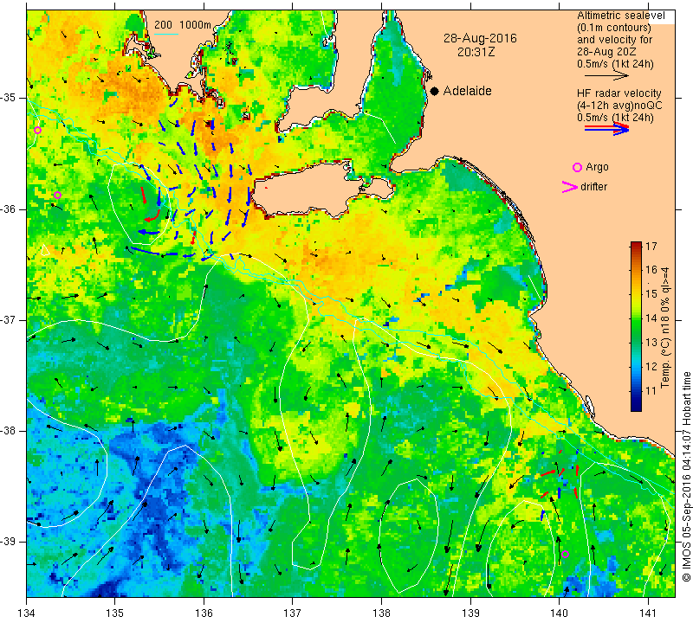
Task: Click the temperature color bar
Action: point(636,326)
